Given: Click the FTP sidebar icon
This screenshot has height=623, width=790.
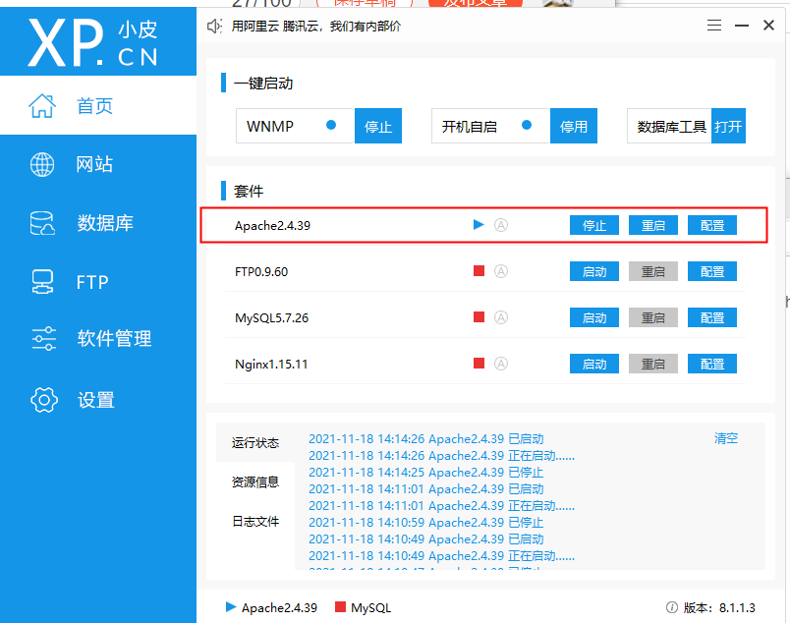Looking at the screenshot, I should [43, 282].
